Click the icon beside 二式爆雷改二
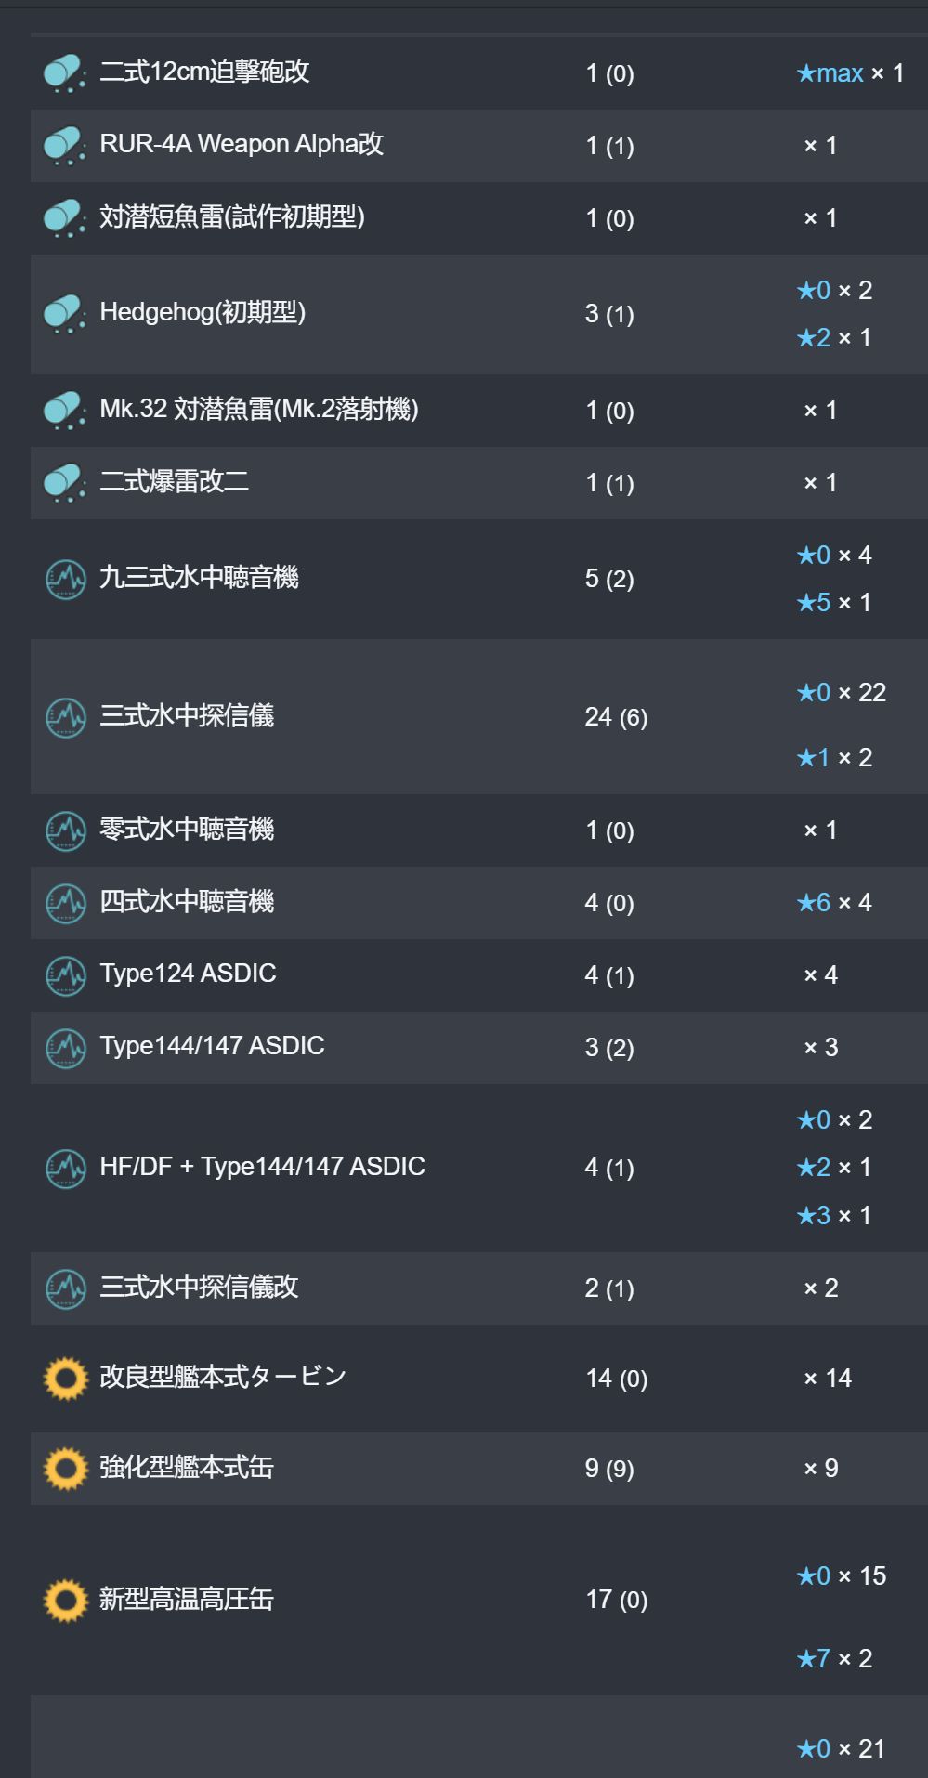This screenshot has width=928, height=1778. coord(65,482)
